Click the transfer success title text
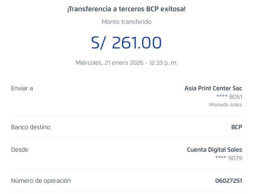267x194 pixels. [x=126, y=9]
